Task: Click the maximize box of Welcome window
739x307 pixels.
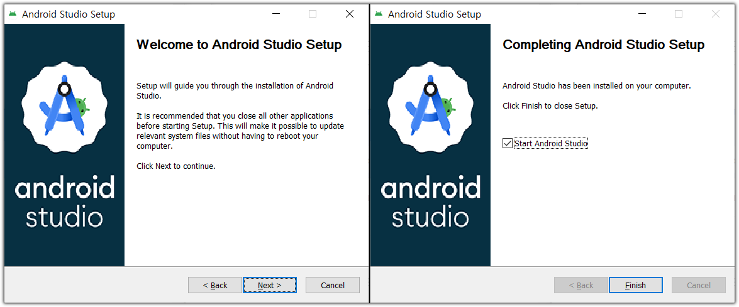Action: coord(313,14)
